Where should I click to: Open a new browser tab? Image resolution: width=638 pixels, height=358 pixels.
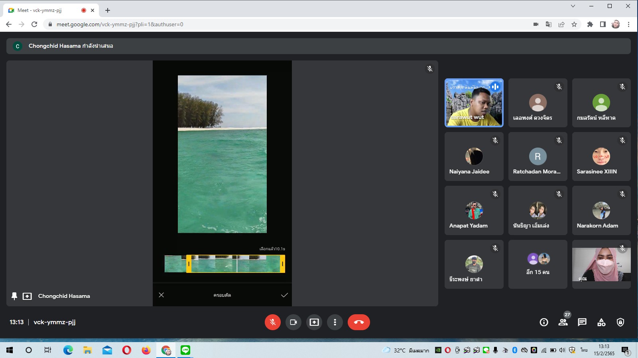(x=108, y=10)
